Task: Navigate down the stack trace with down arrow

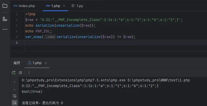Action: (15, 89)
